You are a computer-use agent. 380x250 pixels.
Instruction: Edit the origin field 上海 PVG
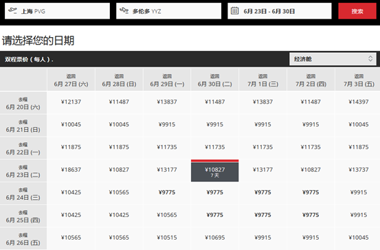click(x=57, y=11)
